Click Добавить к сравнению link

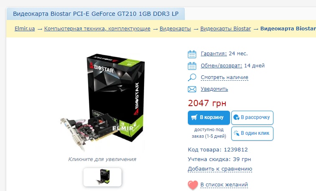[220, 169]
